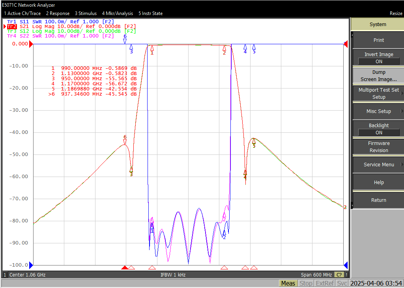Click red active marker 6 on left lobe
The width and height of the screenshot is (404, 288).
tap(125, 139)
